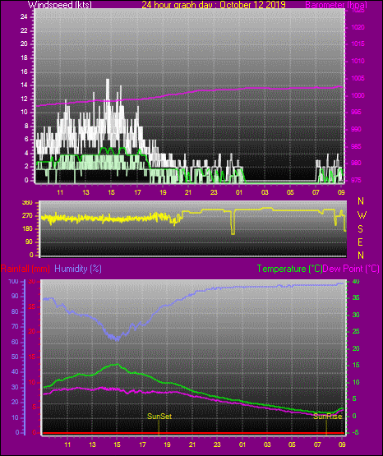
Task: Click the Rainfall (mm) legend label
Action: [x=25, y=269]
